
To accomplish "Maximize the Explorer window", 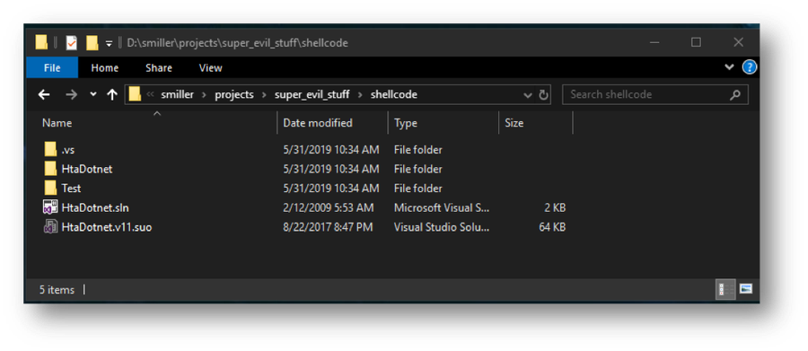I will (696, 43).
